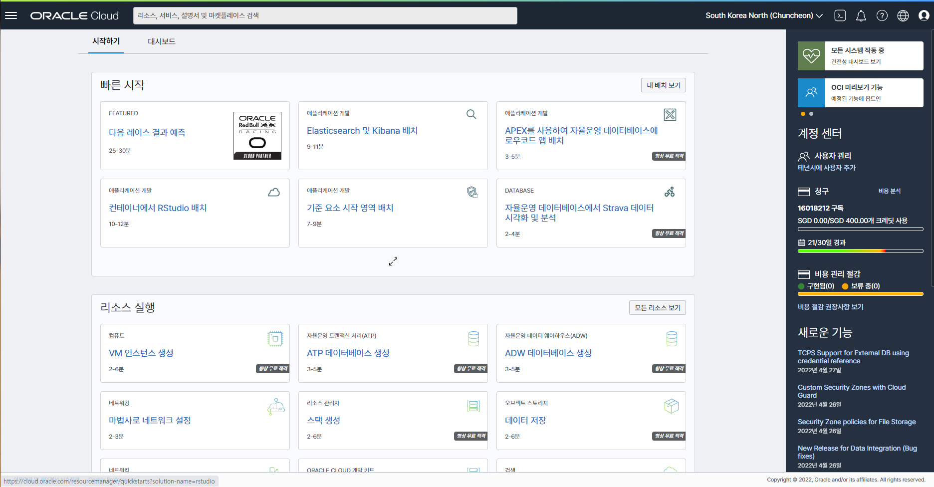Click the 모든 리소스 보기 button
This screenshot has width=934, height=487.
tap(658, 308)
